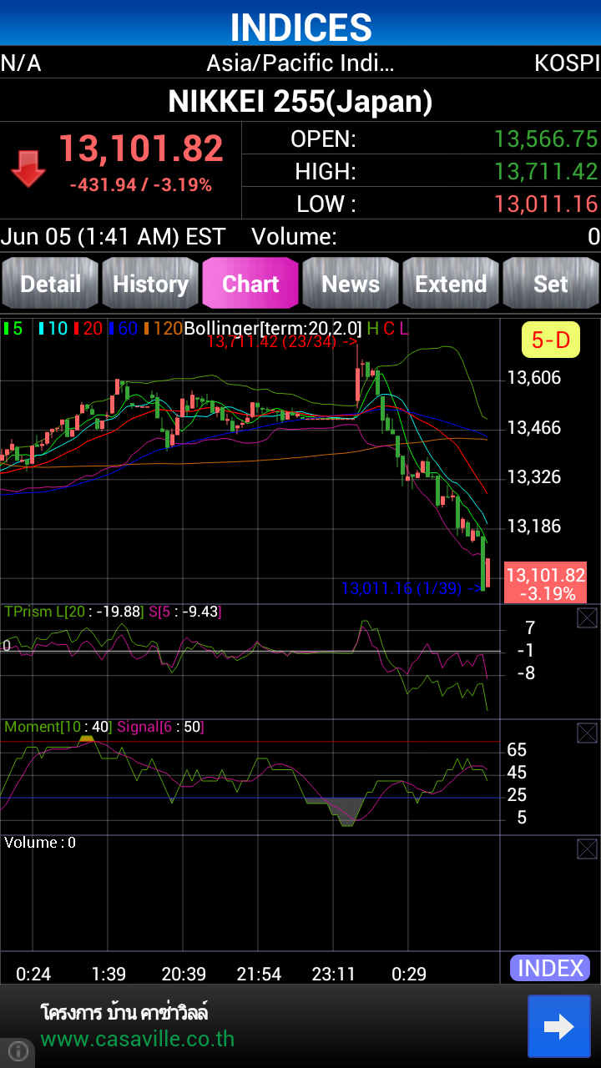Toggle the 10 moving average legend
Screen dimensions: 601x1068
coord(53,329)
